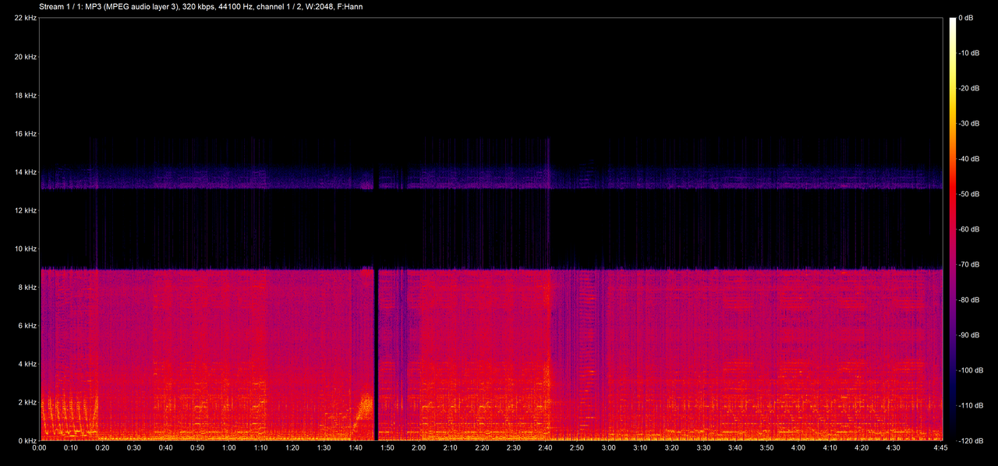The height and width of the screenshot is (466, 998).
Task: Click the 1:20 time label
Action: pos(292,449)
